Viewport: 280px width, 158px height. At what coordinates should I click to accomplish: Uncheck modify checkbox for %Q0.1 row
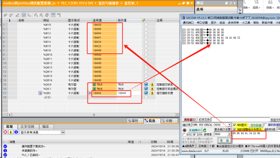146,89
